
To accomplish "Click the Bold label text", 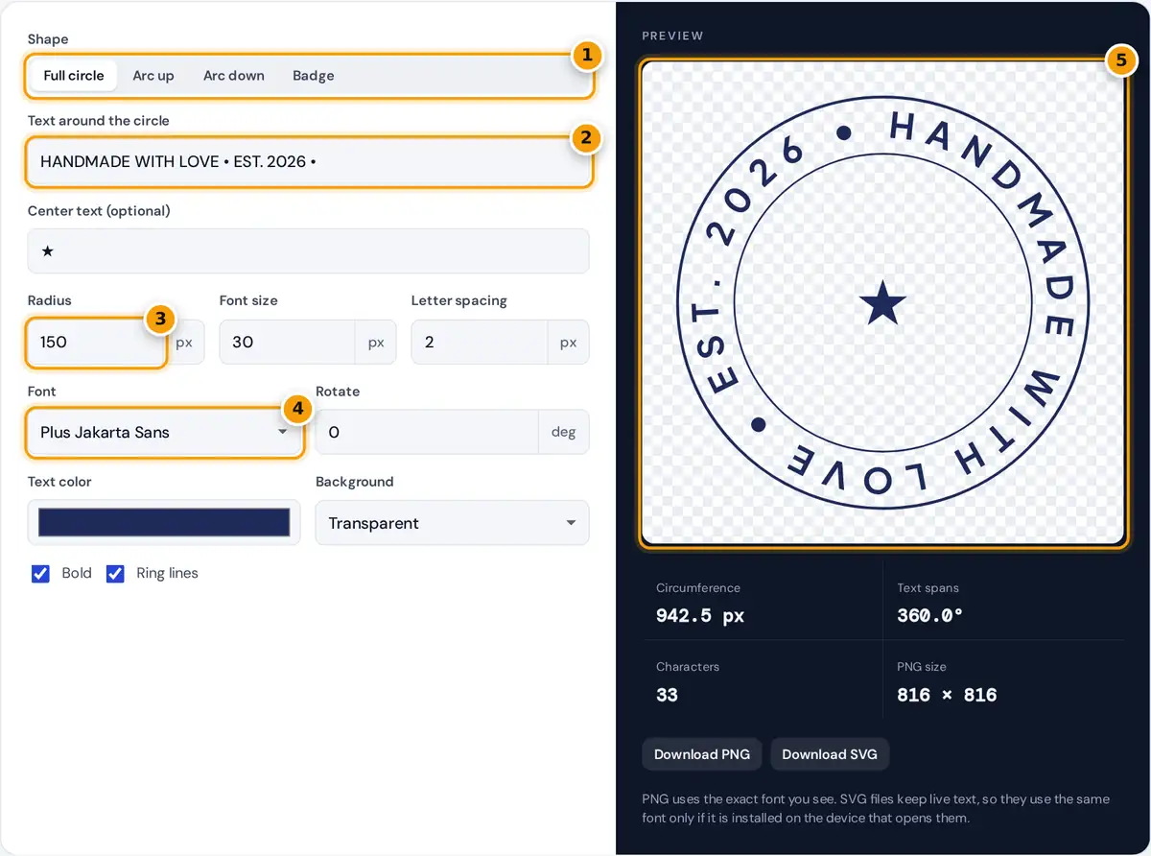I will click(x=77, y=573).
